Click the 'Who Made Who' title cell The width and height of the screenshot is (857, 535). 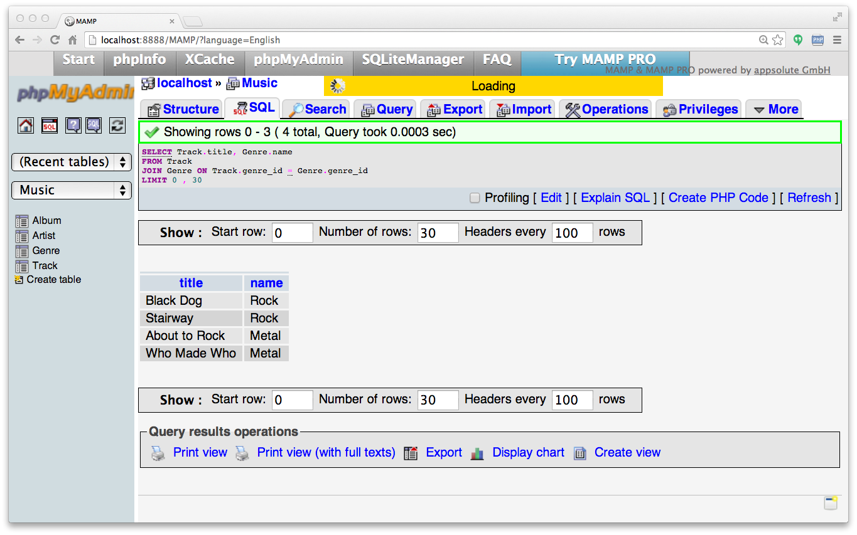coord(191,353)
